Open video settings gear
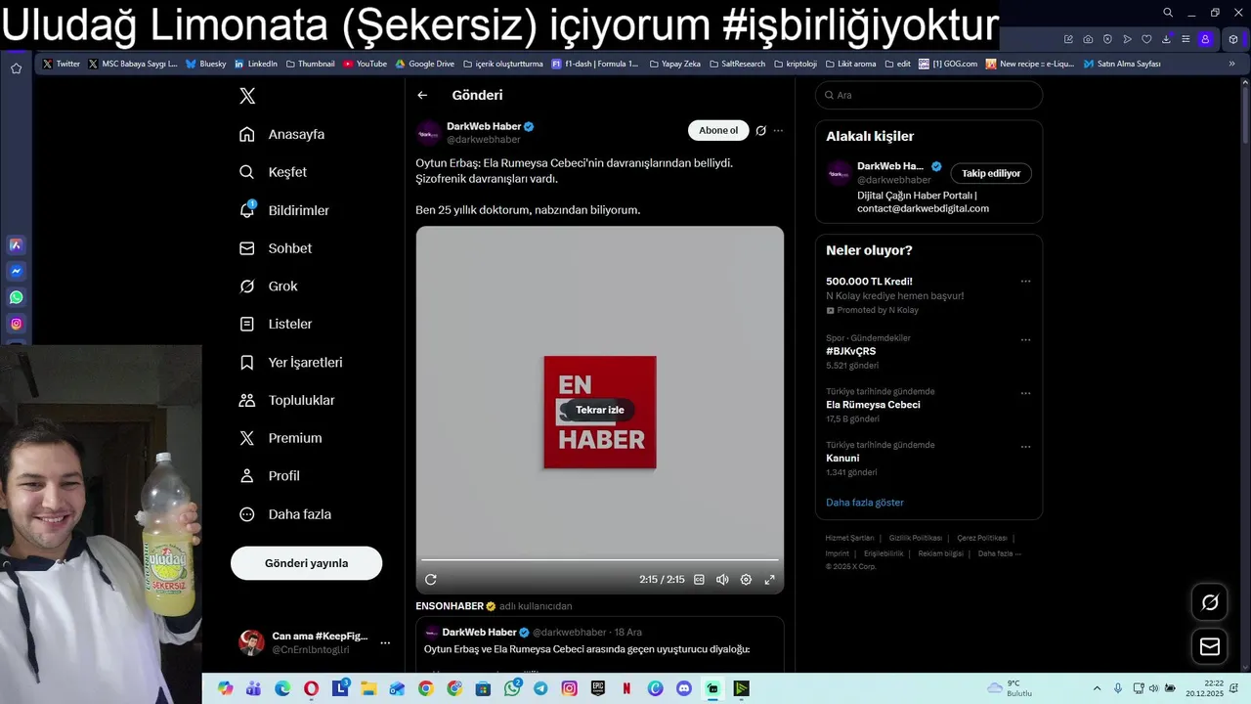This screenshot has height=704, width=1251. click(746, 579)
